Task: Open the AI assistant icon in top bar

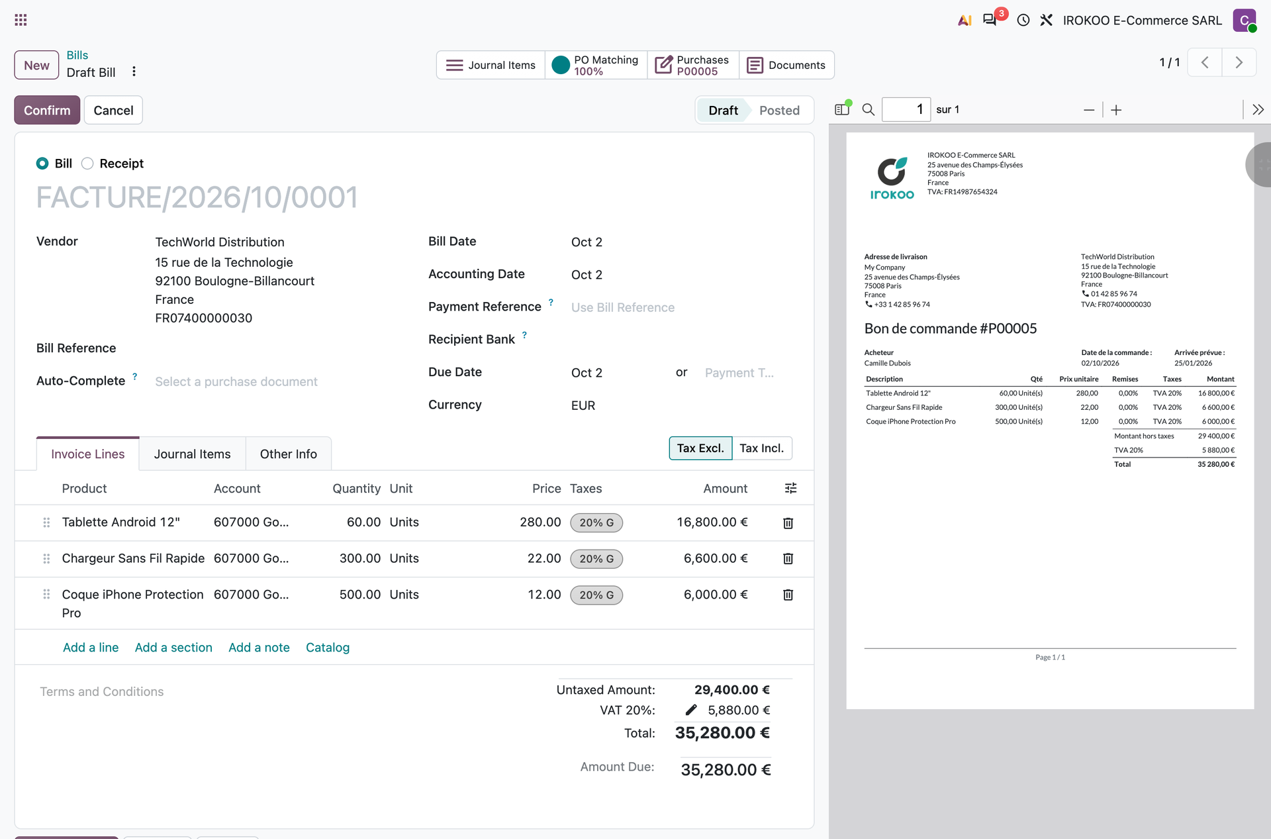Action: pos(965,20)
